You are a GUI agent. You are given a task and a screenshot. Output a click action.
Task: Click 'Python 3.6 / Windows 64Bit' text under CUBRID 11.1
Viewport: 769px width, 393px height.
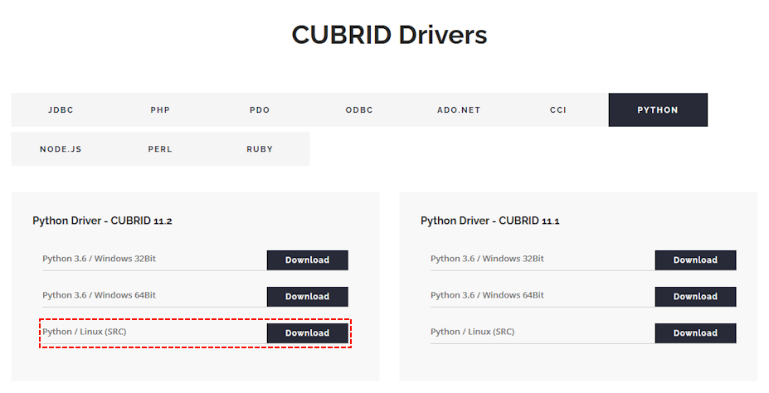pos(487,295)
